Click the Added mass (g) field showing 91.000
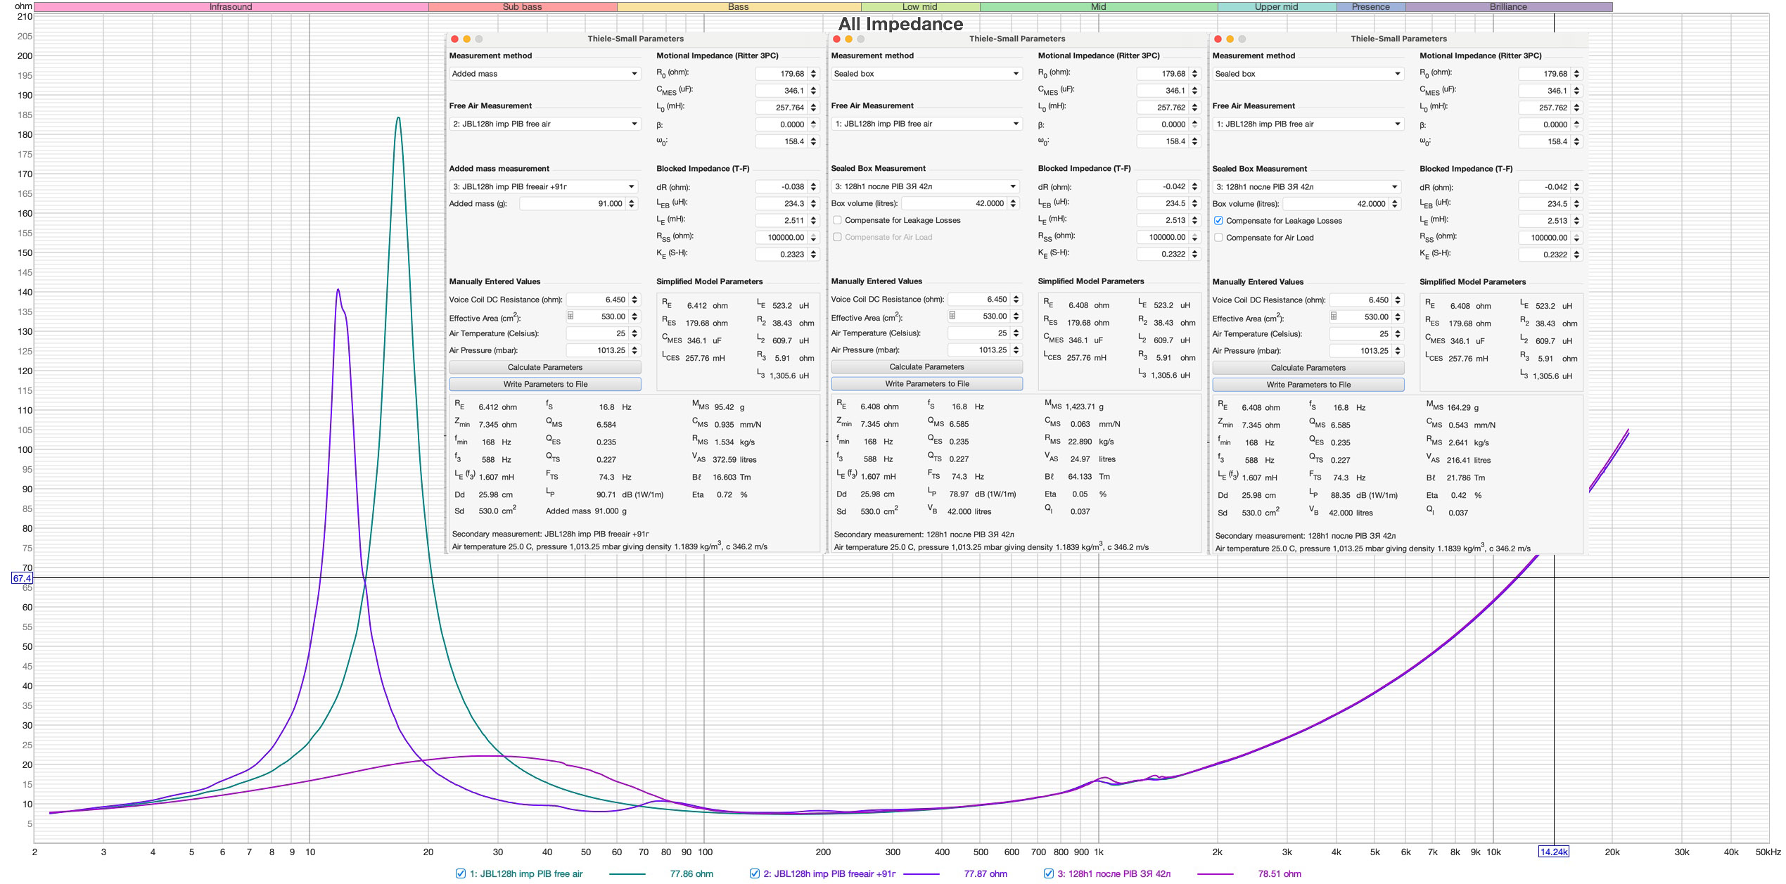The height and width of the screenshot is (884, 1786). 573,203
